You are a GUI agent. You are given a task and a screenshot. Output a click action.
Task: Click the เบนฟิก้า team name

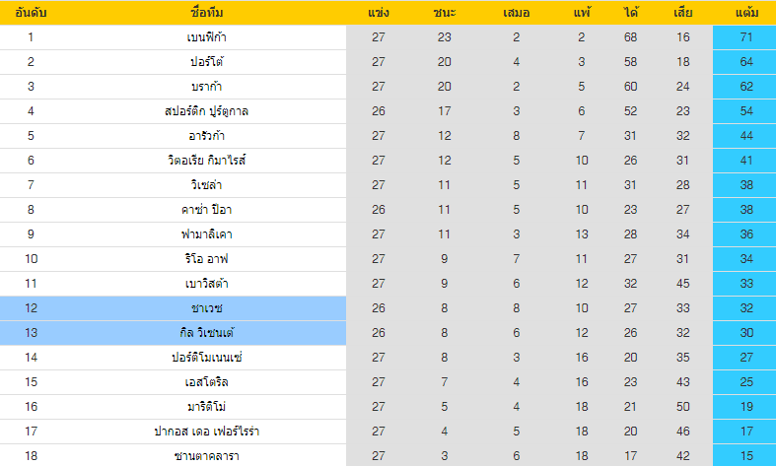pos(207,37)
